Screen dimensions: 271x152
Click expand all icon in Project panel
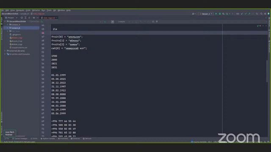(x=25, y=18)
